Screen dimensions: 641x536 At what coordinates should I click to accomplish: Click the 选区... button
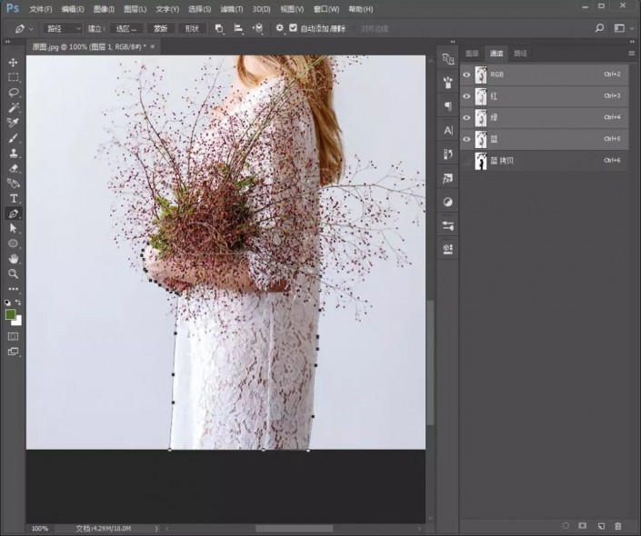click(x=126, y=28)
